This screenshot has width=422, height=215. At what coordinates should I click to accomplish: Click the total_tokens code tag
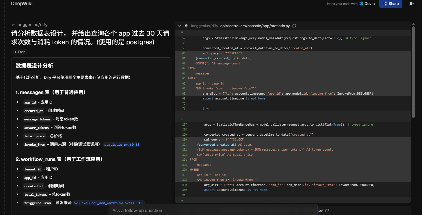pyautogui.click(x=36, y=195)
